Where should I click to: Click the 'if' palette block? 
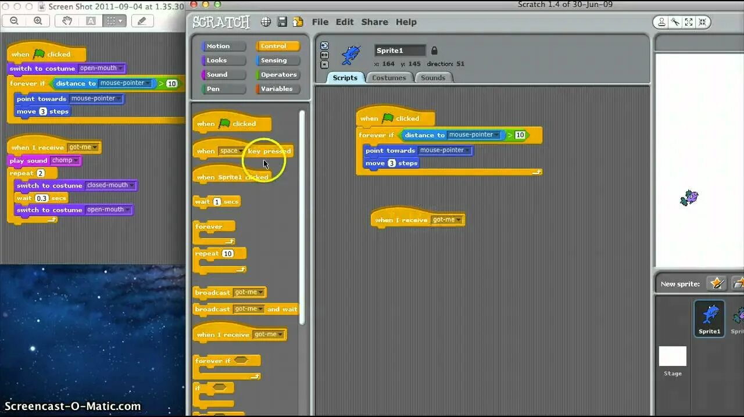(x=213, y=393)
